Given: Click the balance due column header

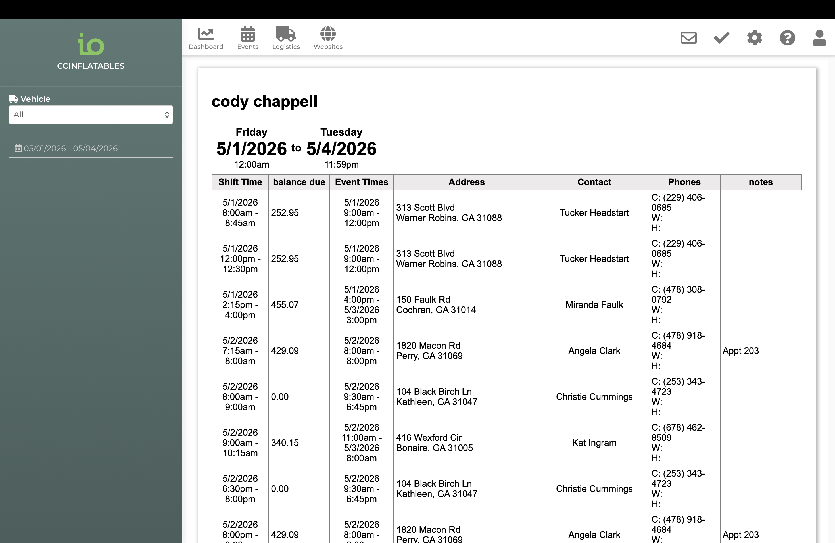Looking at the screenshot, I should click(x=299, y=182).
